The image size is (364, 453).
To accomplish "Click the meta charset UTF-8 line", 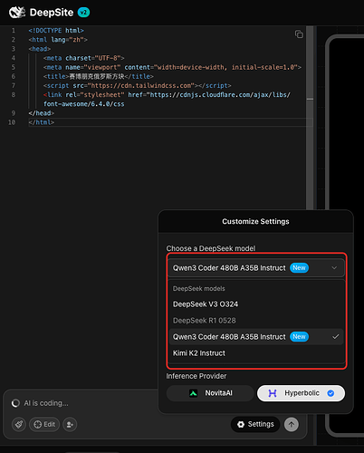I will point(83,58).
